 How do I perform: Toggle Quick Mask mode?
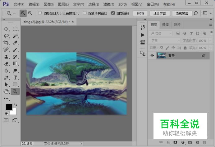[x=6, y=120]
